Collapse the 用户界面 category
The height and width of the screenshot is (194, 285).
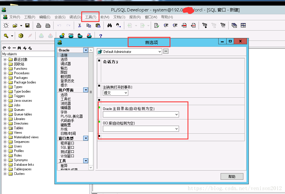[x=85, y=90]
